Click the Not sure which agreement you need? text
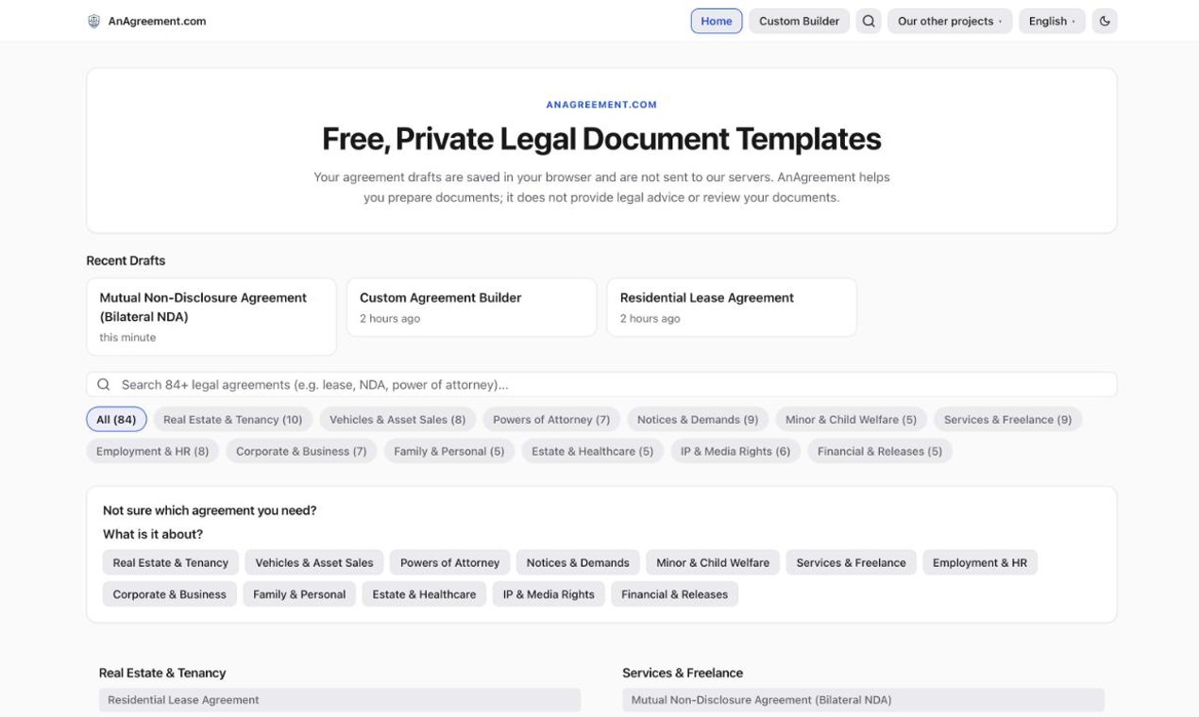 pos(210,510)
